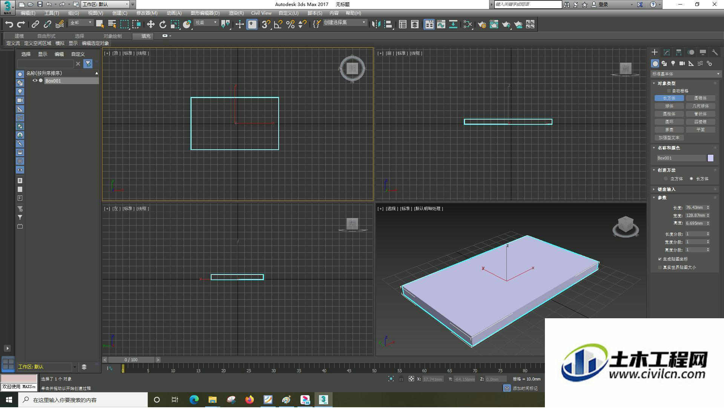Click the Mirror tool icon
This screenshot has width=724, height=408.
tap(376, 25)
